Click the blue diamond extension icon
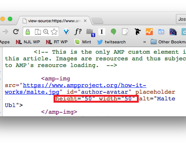The width and height of the screenshot is (186, 146). 66,31
